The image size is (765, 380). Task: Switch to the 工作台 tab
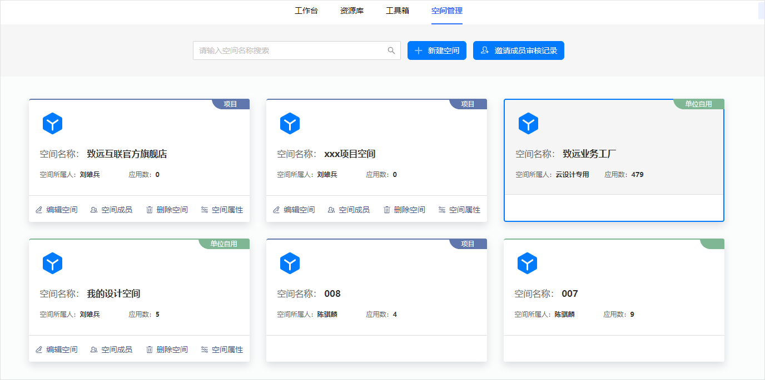(x=306, y=11)
